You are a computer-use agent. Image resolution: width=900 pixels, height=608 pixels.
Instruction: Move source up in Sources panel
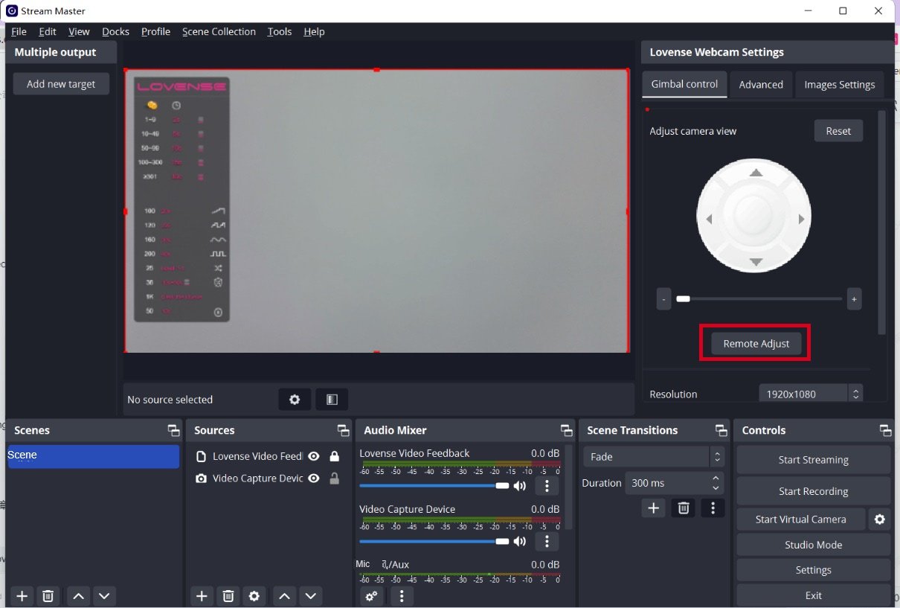click(x=284, y=595)
